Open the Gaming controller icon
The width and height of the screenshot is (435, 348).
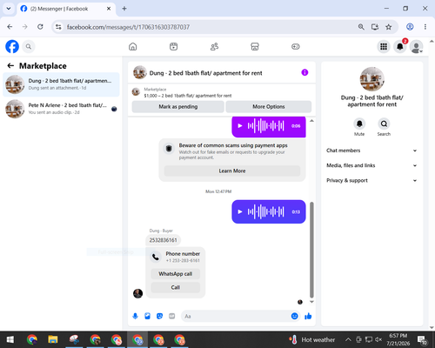296,46
